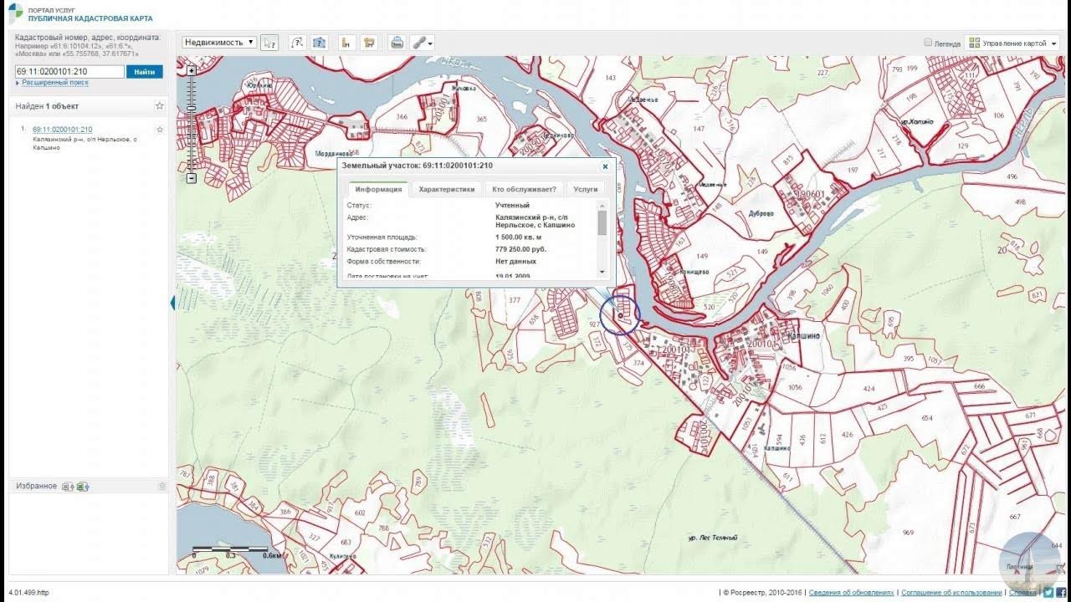Click the blue circle parcel marker
The height and width of the screenshot is (602, 1071).
(x=620, y=315)
